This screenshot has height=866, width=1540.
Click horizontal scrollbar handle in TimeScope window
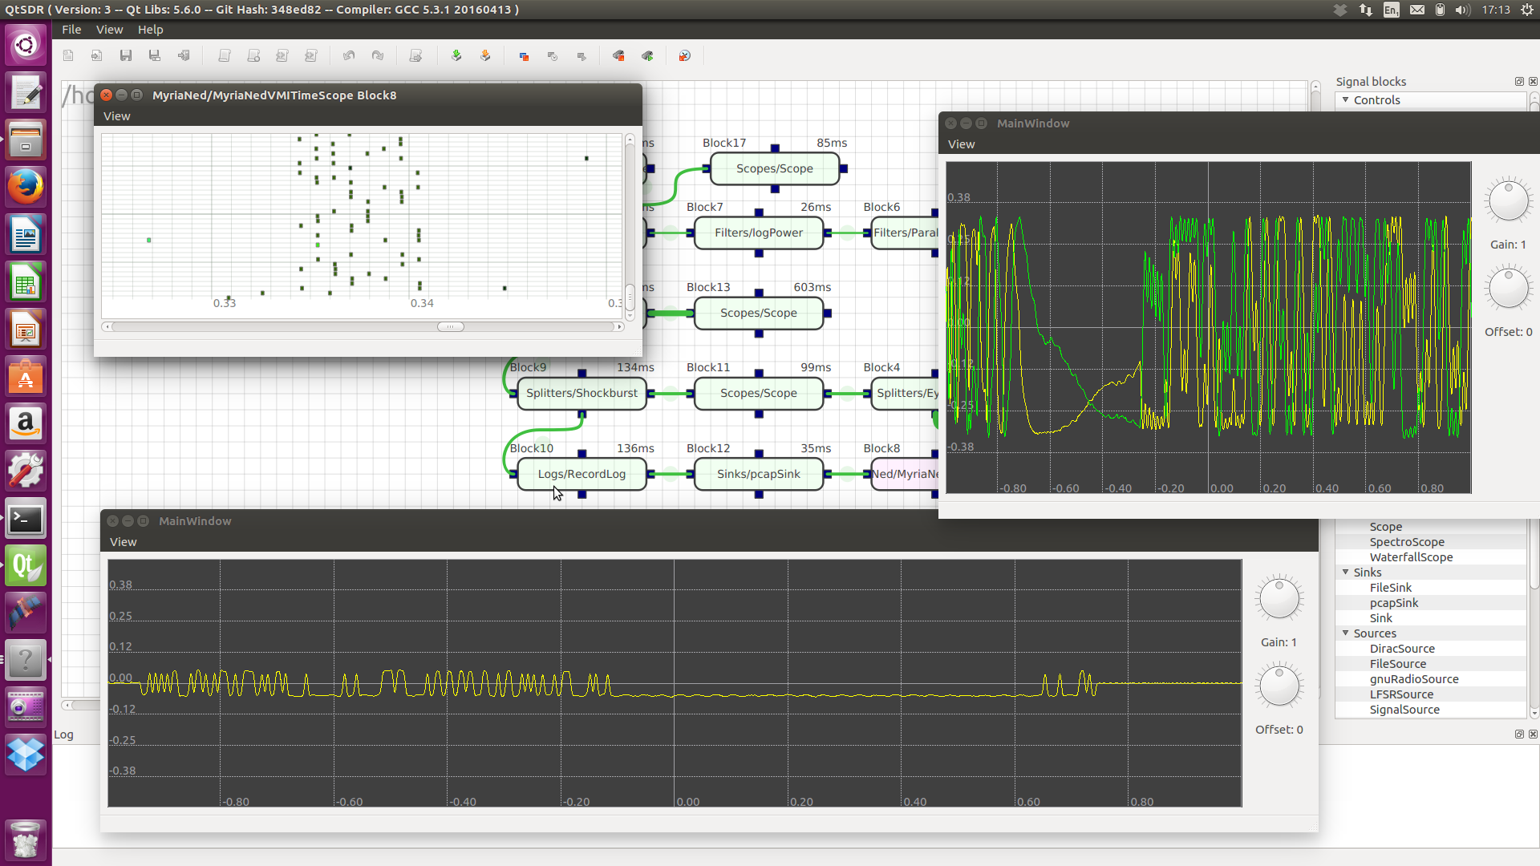450,326
